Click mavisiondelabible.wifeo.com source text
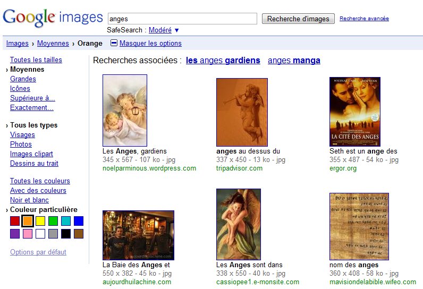This screenshot has height=289, width=423. pyautogui.click(x=373, y=282)
